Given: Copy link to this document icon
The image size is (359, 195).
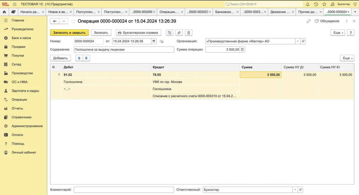Looking at the screenshot, I should 308,21.
